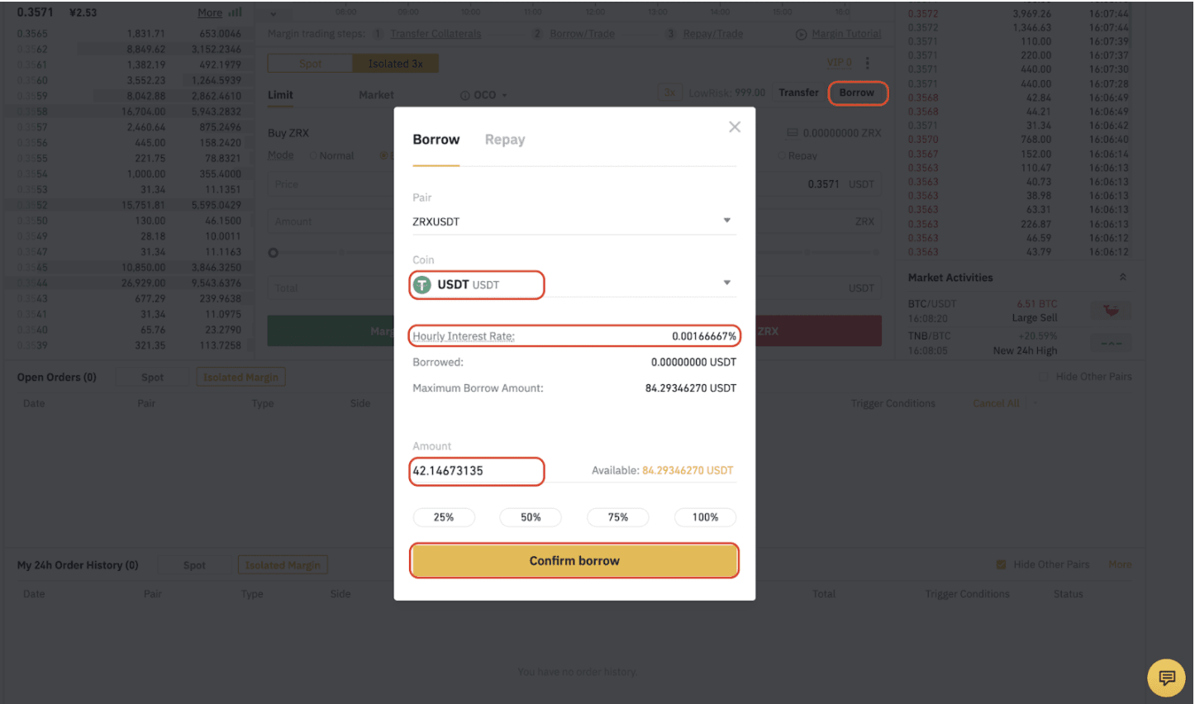Check Hide Other Pairs in Open Orders

(1043, 377)
